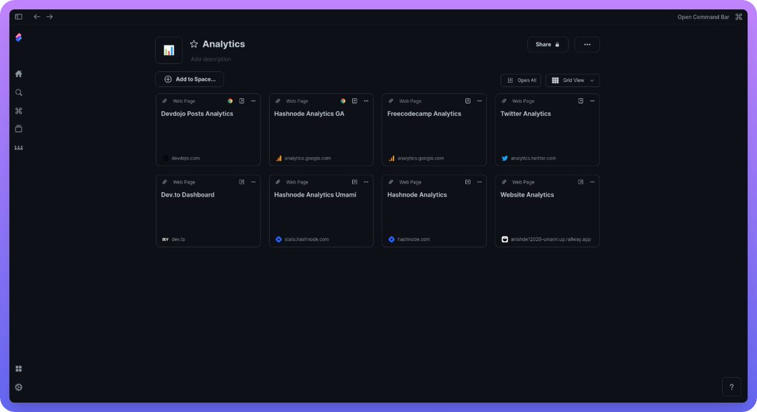757x412 pixels.
Task: Open Website Analytics external link icon
Action: click(x=581, y=182)
